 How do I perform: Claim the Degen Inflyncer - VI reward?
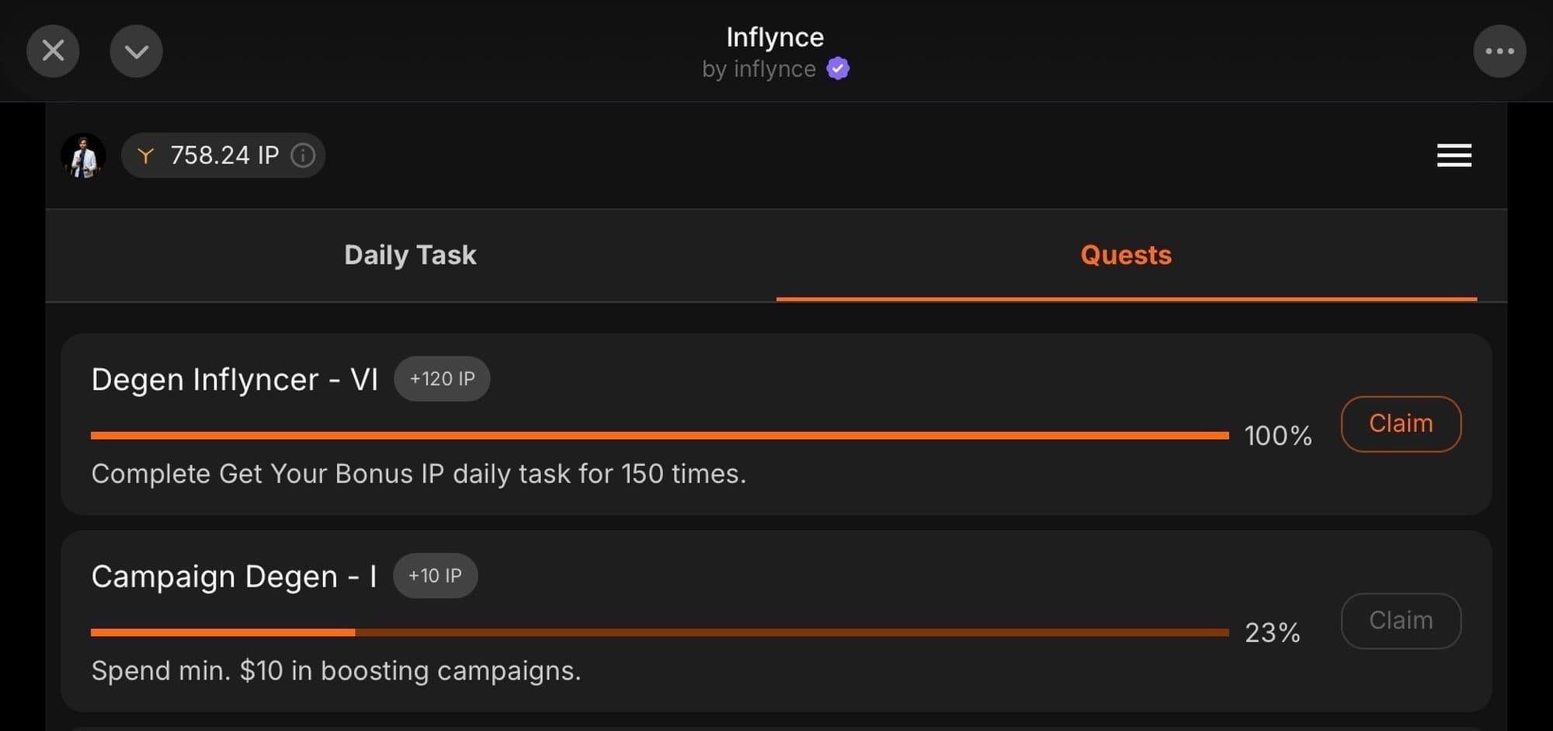tap(1401, 424)
